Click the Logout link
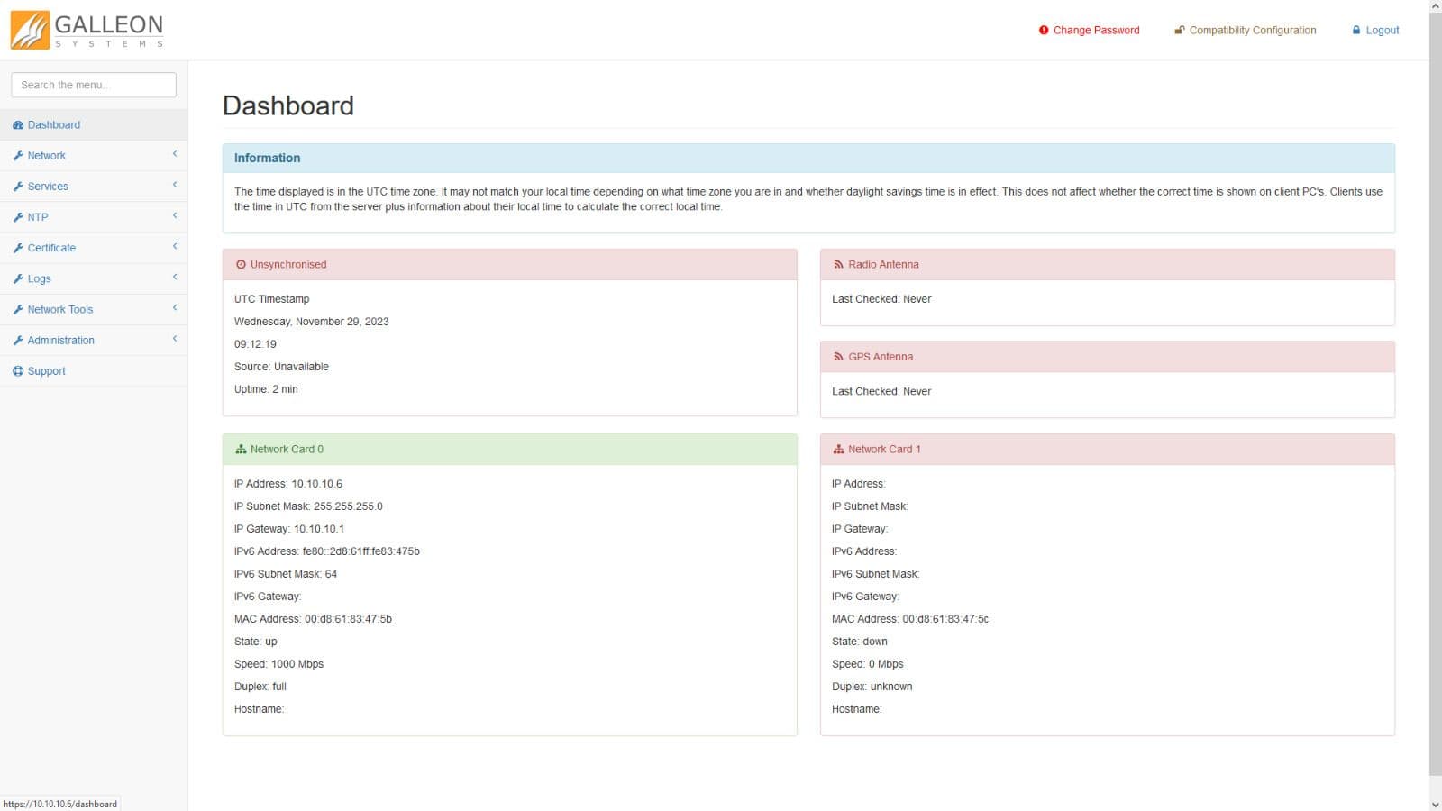 coord(1382,31)
